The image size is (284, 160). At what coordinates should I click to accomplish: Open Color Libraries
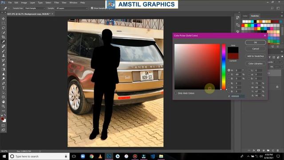[256, 64]
